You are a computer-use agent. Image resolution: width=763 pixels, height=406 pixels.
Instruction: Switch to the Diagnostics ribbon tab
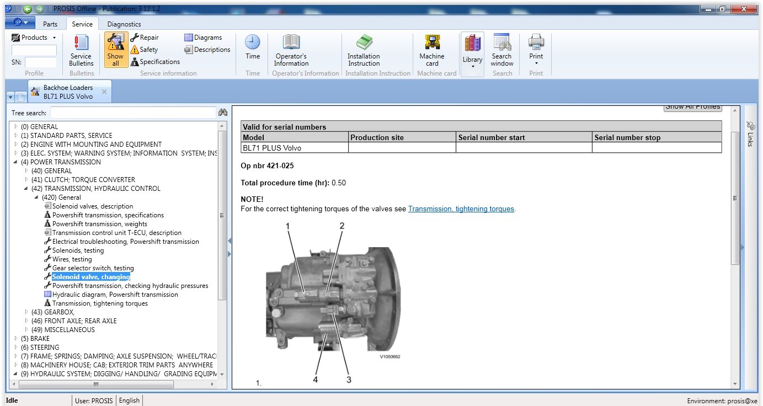(x=124, y=24)
